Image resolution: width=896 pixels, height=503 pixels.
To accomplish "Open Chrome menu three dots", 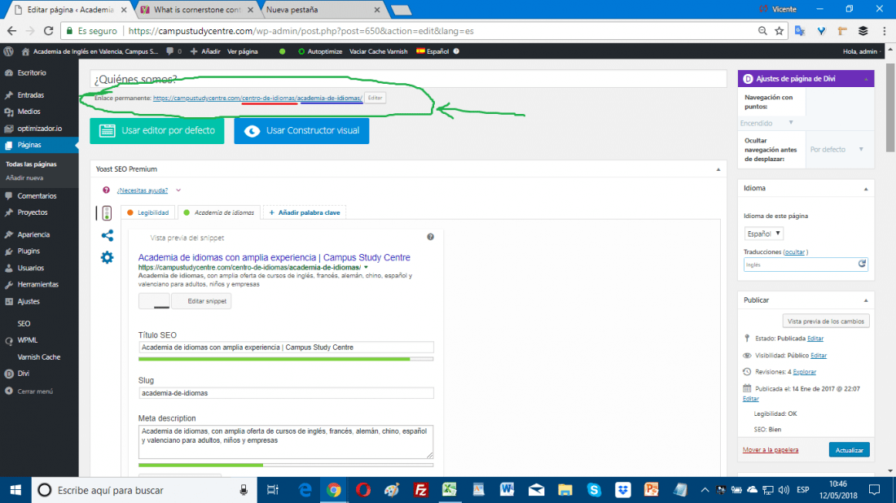I will (x=885, y=31).
